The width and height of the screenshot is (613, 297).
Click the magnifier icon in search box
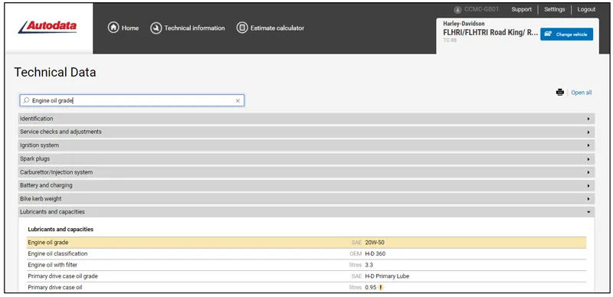(x=26, y=100)
